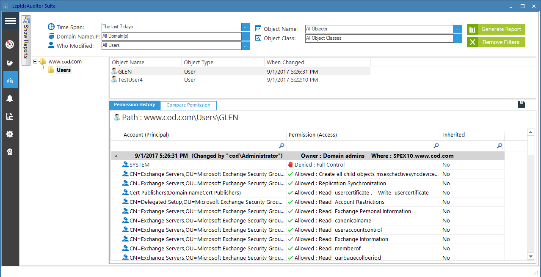541x277 pixels.
Task: Click the award ribbon icon in the sidebar
Action: (10, 152)
